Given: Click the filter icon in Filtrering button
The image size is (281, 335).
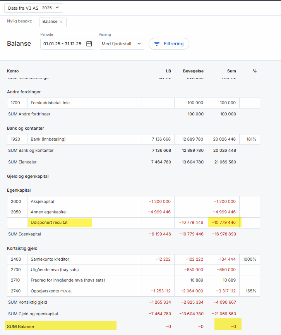Looking at the screenshot, I should click(x=157, y=44).
